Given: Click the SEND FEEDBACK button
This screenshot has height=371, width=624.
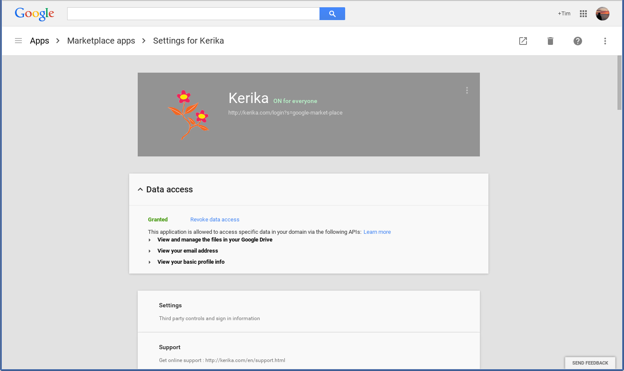Looking at the screenshot, I should tap(590, 363).
